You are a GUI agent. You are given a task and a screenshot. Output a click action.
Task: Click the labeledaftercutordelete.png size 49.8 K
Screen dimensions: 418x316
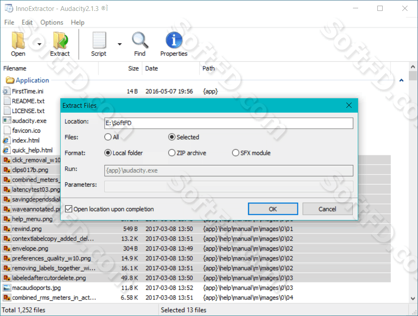(x=130, y=278)
